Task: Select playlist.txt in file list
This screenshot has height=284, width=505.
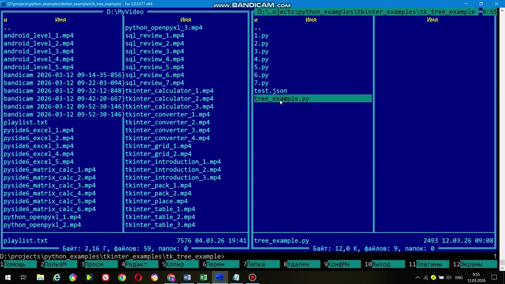Action: (26, 122)
